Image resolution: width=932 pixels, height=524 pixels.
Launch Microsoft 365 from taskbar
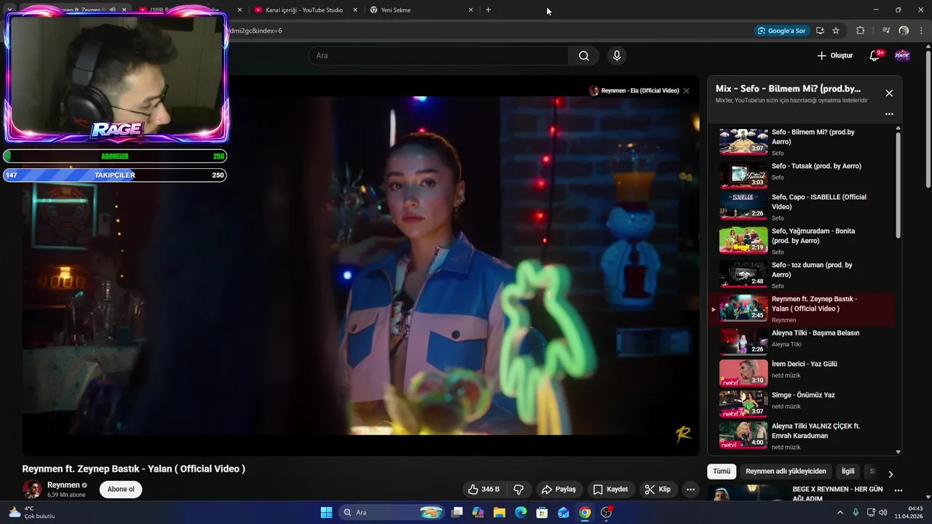coord(478,512)
